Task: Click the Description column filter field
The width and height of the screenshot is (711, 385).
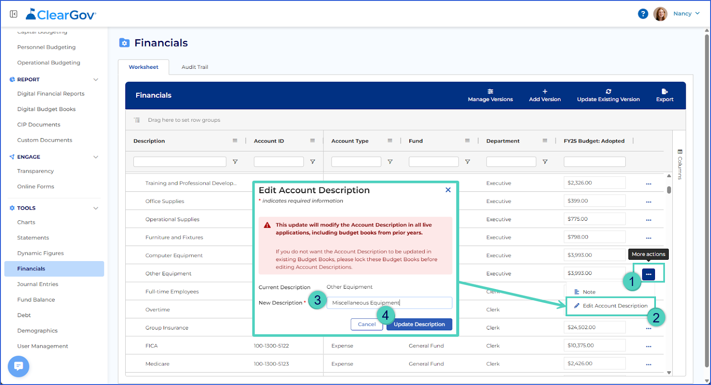Action: point(180,162)
